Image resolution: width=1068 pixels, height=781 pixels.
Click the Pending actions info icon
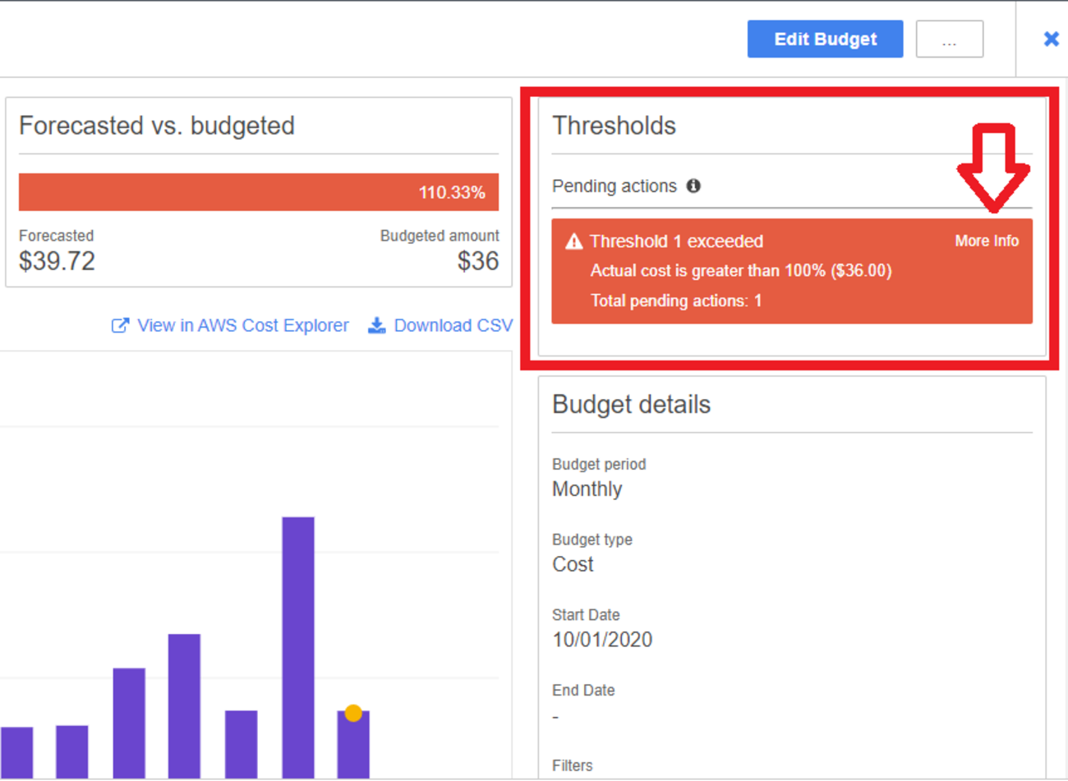tap(693, 186)
